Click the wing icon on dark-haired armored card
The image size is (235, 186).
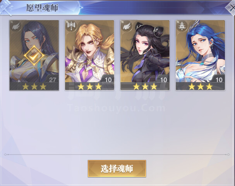click(16, 27)
